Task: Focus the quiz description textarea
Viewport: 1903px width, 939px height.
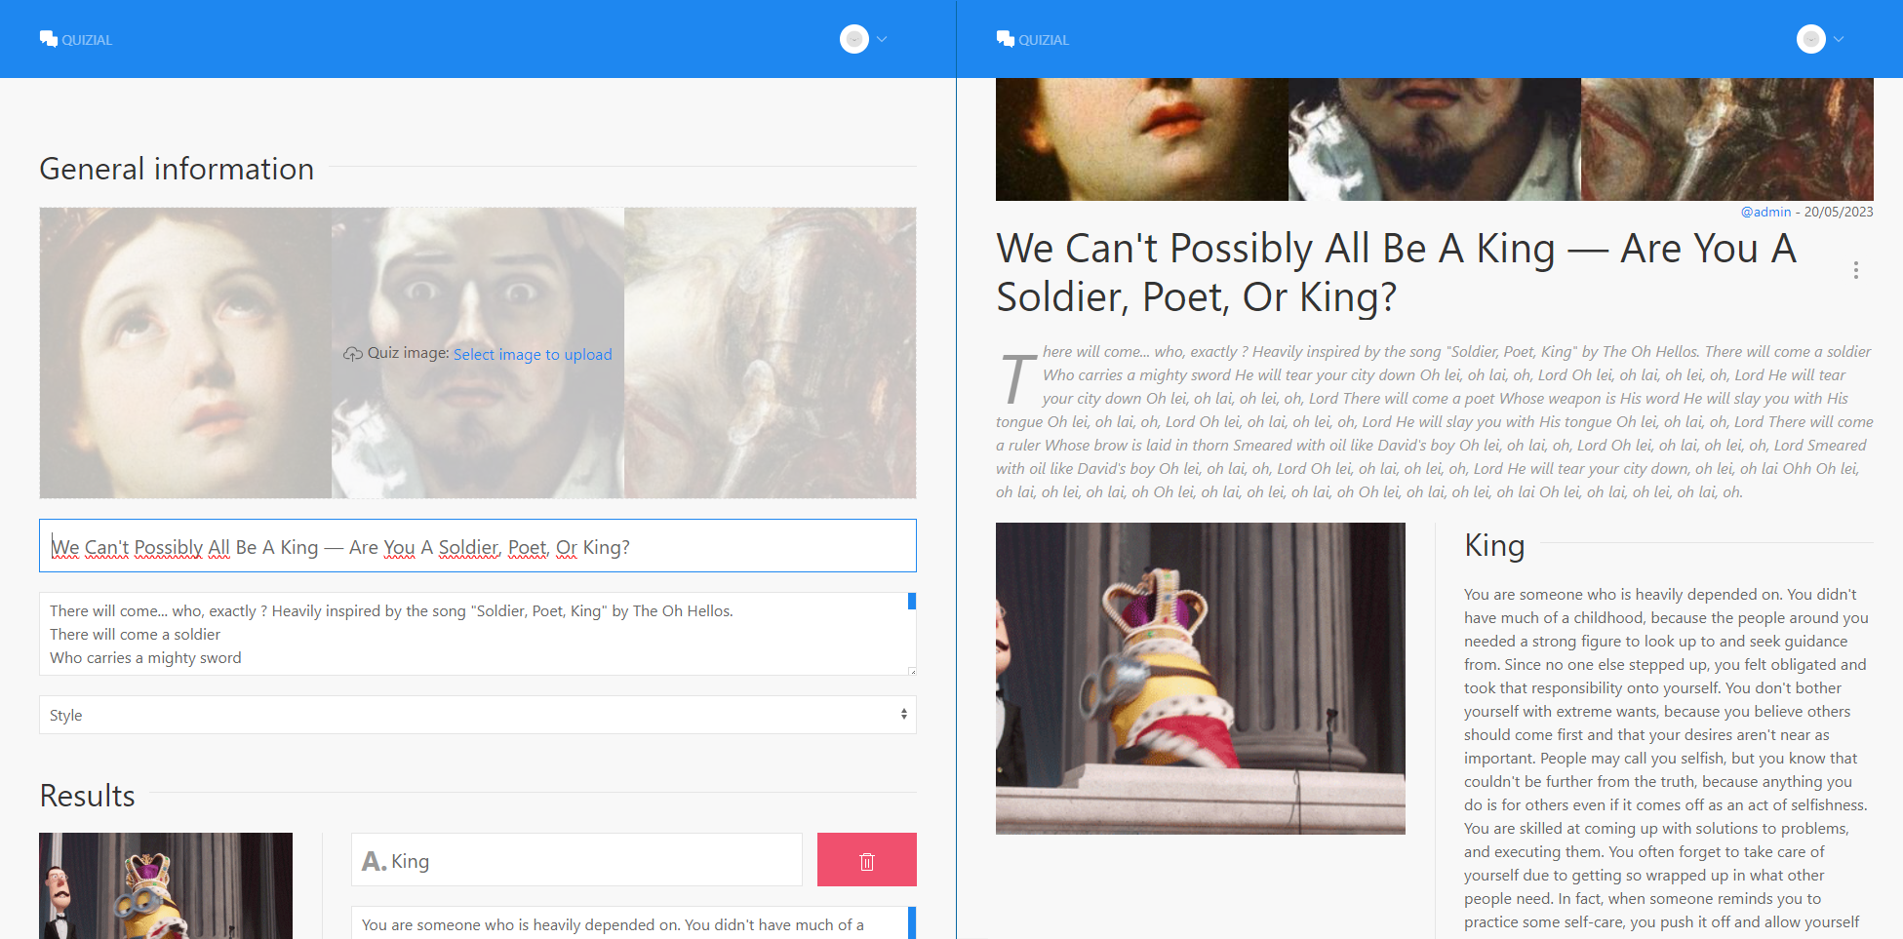Action: click(478, 634)
